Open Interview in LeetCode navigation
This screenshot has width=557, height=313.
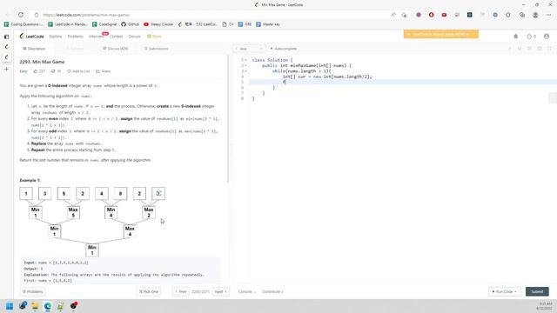point(97,37)
